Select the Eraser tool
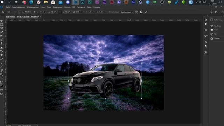The width and height of the screenshot is (224, 126). tap(1, 48)
